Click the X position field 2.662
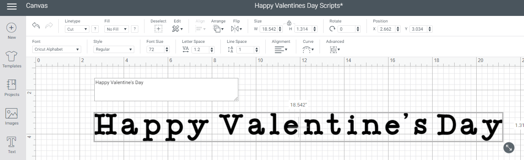 (x=386, y=29)
